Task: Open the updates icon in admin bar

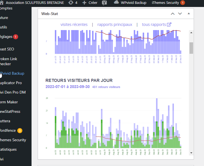Action: click(x=71, y=3)
